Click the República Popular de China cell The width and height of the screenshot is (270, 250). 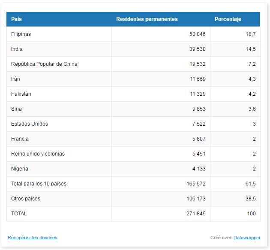click(x=44, y=64)
